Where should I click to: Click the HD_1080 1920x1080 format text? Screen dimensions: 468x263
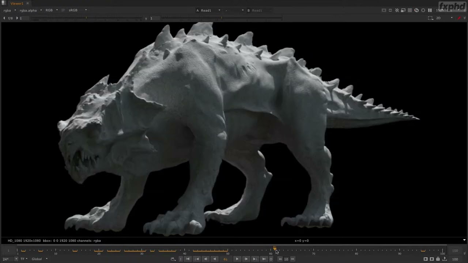coord(24,241)
